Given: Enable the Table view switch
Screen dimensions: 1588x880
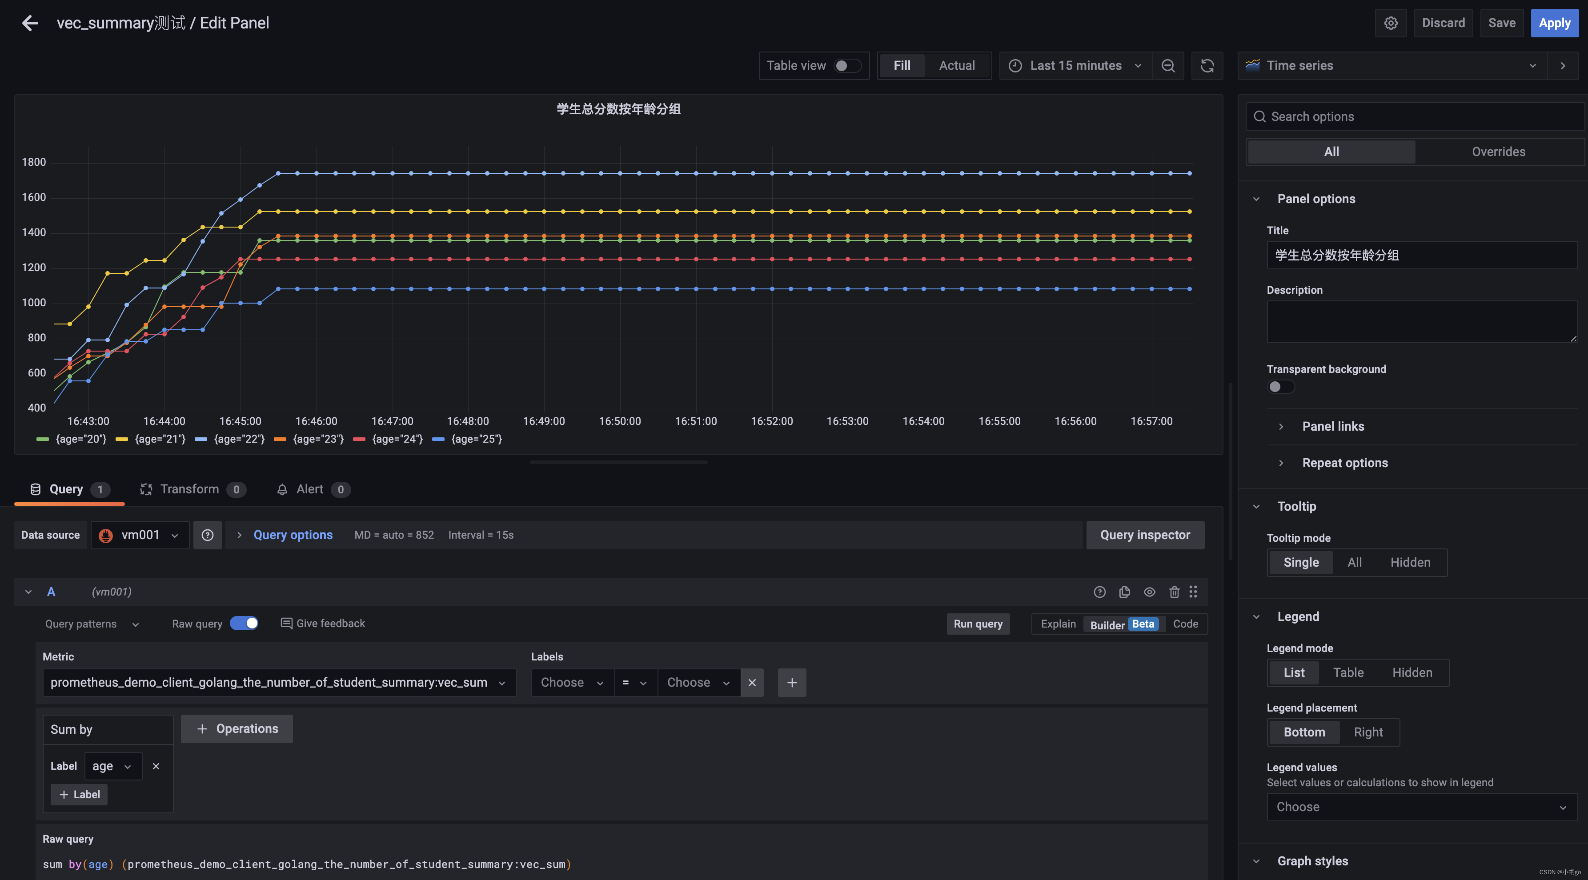Looking at the screenshot, I should [847, 66].
